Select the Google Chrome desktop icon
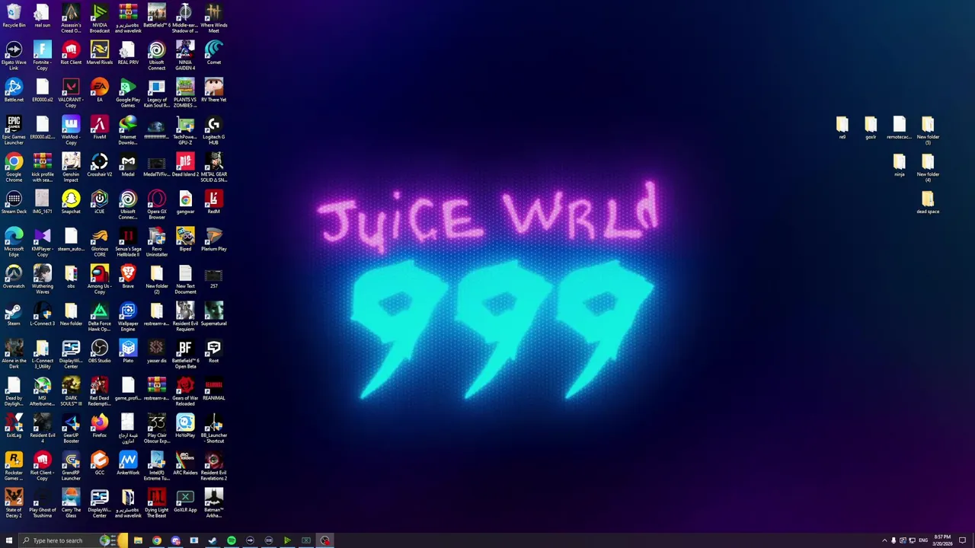975x548 pixels. click(14, 167)
